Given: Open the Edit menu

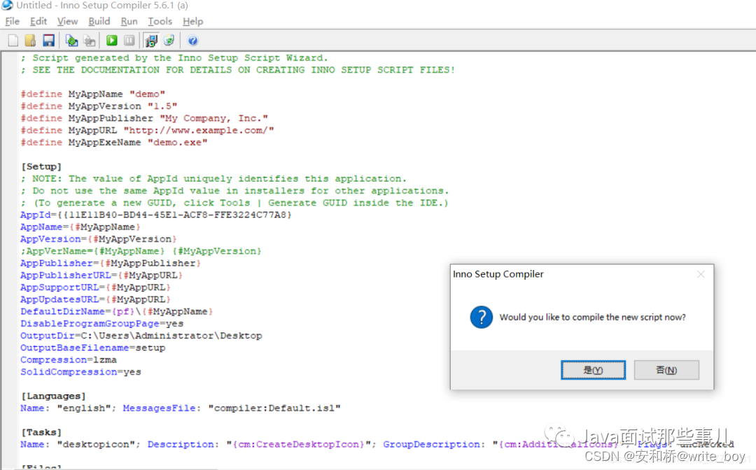Looking at the screenshot, I should coord(38,21).
